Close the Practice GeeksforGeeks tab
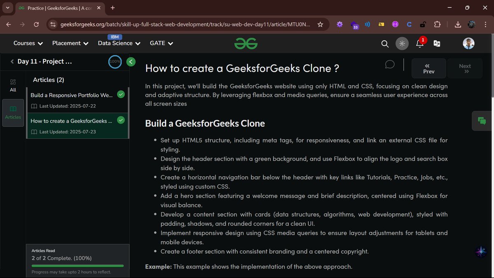494x278 pixels. pyautogui.click(x=99, y=8)
